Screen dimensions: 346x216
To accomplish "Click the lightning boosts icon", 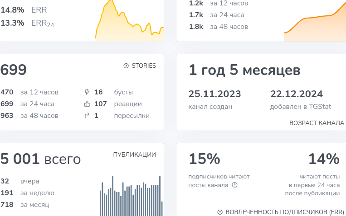I will point(87,92).
